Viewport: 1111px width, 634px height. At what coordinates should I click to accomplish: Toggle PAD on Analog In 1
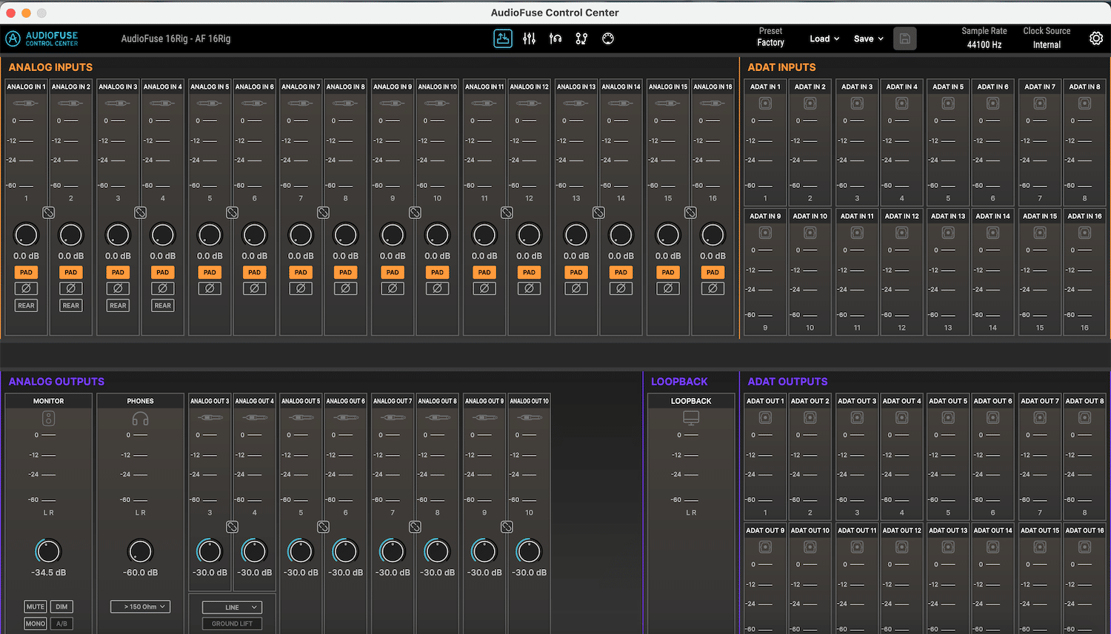(26, 272)
